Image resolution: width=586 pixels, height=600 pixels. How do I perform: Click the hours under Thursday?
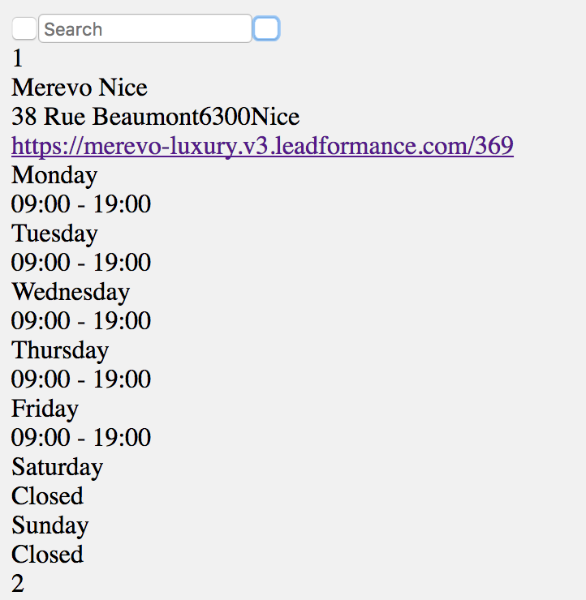click(x=81, y=379)
